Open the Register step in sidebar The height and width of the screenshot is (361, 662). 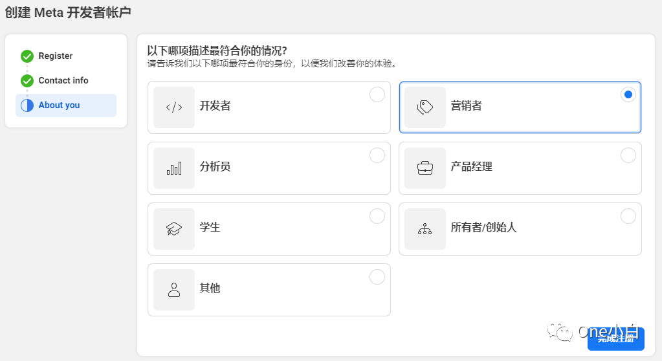(x=55, y=56)
